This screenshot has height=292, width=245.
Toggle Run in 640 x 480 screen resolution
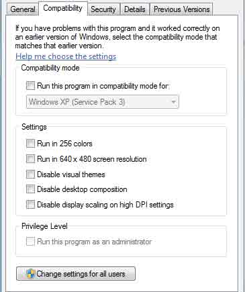[x=30, y=159]
